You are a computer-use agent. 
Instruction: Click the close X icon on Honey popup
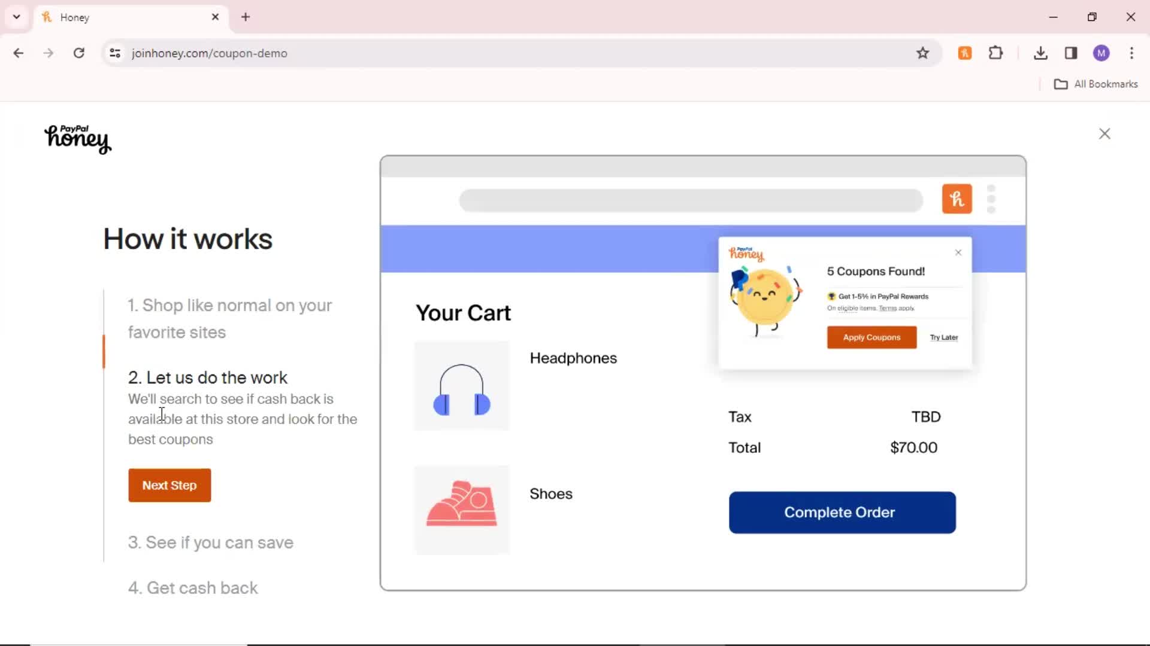pos(958,252)
